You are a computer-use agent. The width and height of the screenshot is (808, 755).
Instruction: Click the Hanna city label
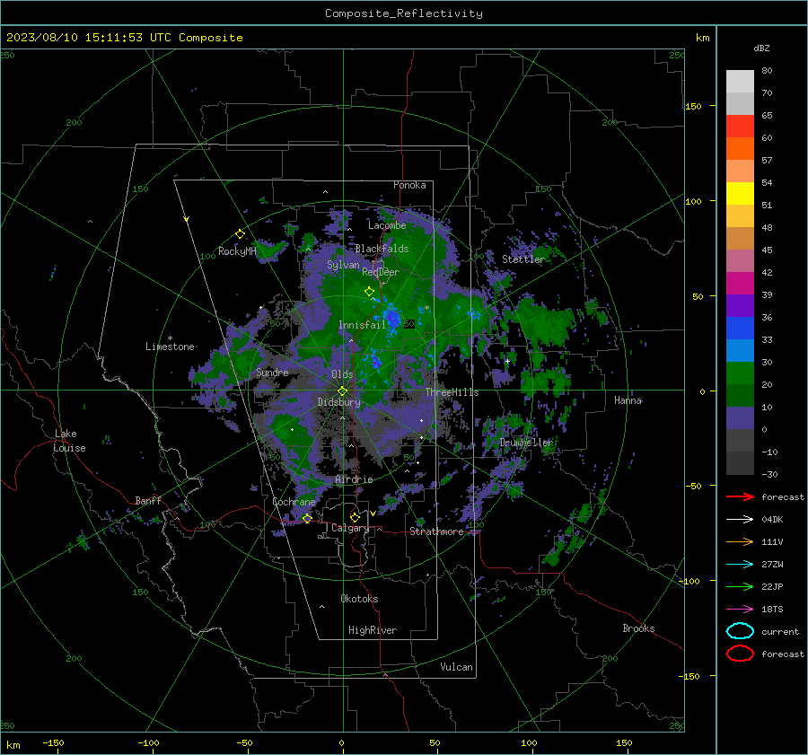point(628,400)
